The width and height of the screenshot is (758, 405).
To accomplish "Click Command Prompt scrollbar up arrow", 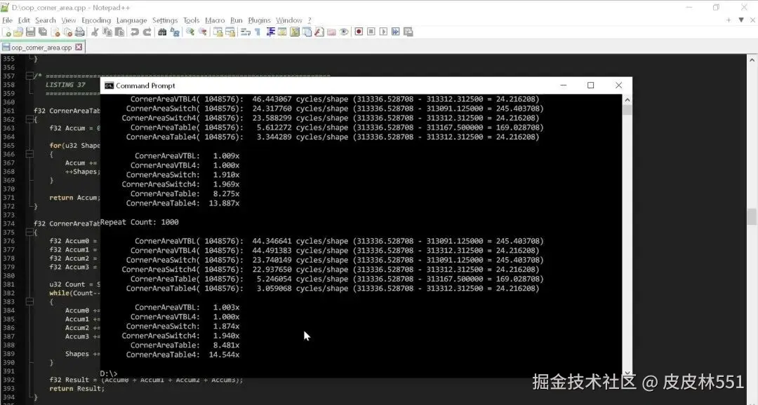I will (627, 100).
